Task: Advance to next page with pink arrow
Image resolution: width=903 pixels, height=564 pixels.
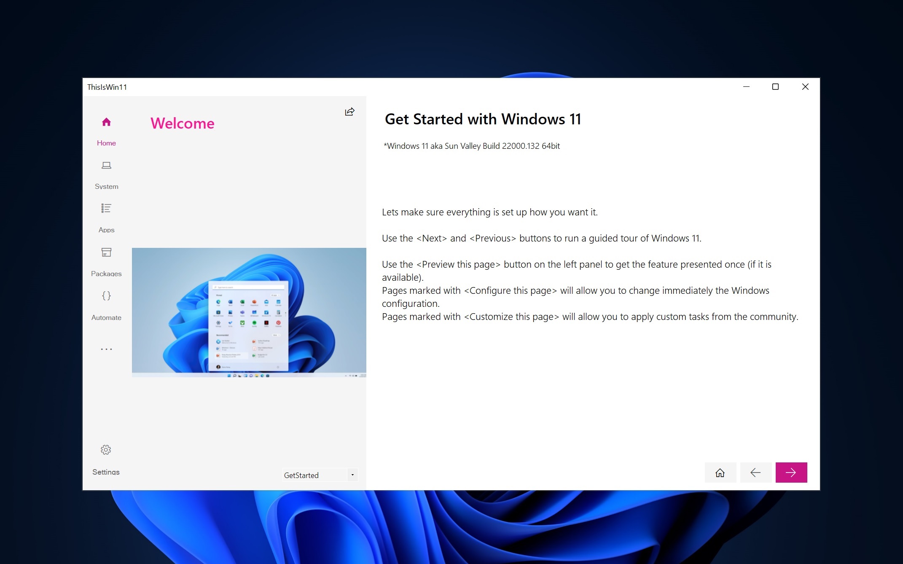Action: 791,473
